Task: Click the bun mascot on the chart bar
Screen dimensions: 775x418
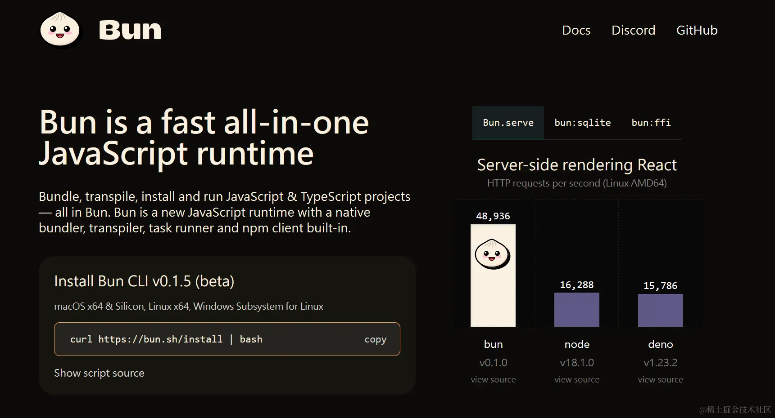Action: 493,254
